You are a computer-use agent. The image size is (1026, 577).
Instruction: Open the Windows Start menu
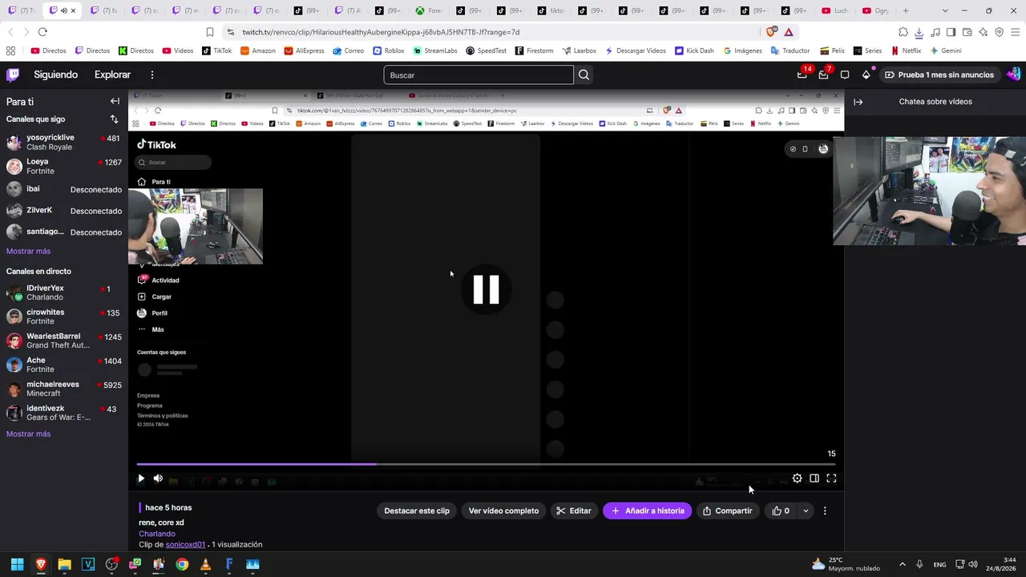[17, 564]
